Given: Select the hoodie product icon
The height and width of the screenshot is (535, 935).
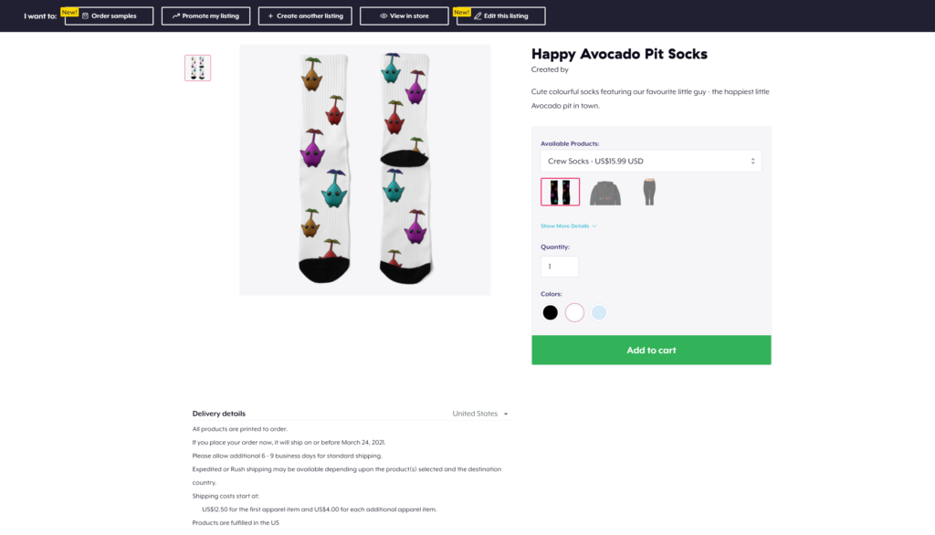Looking at the screenshot, I should tap(605, 194).
